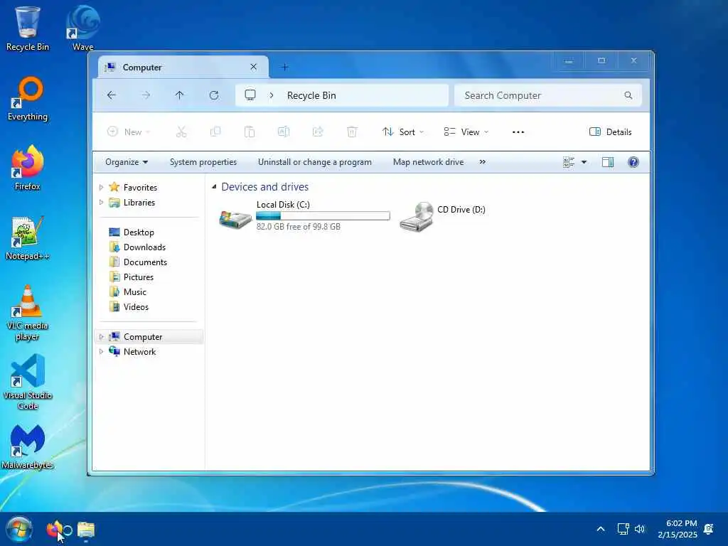Image resolution: width=728 pixels, height=546 pixels.
Task: Click the Local Disk (C:) usage bar
Action: (x=323, y=215)
